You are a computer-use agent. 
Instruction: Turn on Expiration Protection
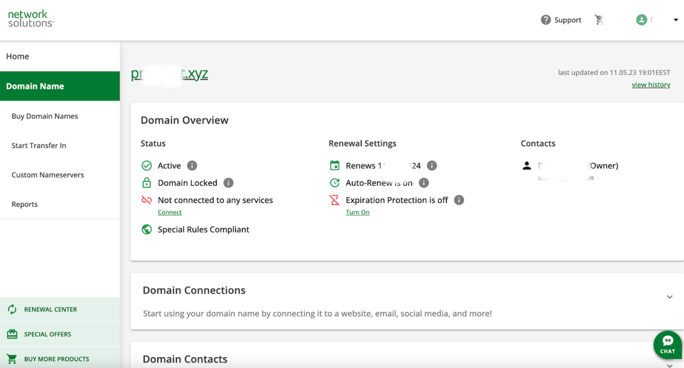tap(358, 212)
